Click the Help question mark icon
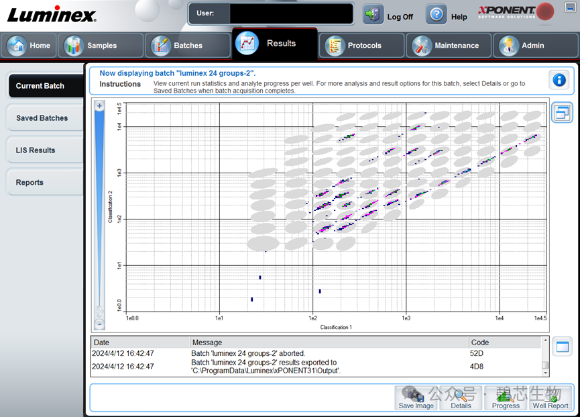 tap(436, 15)
